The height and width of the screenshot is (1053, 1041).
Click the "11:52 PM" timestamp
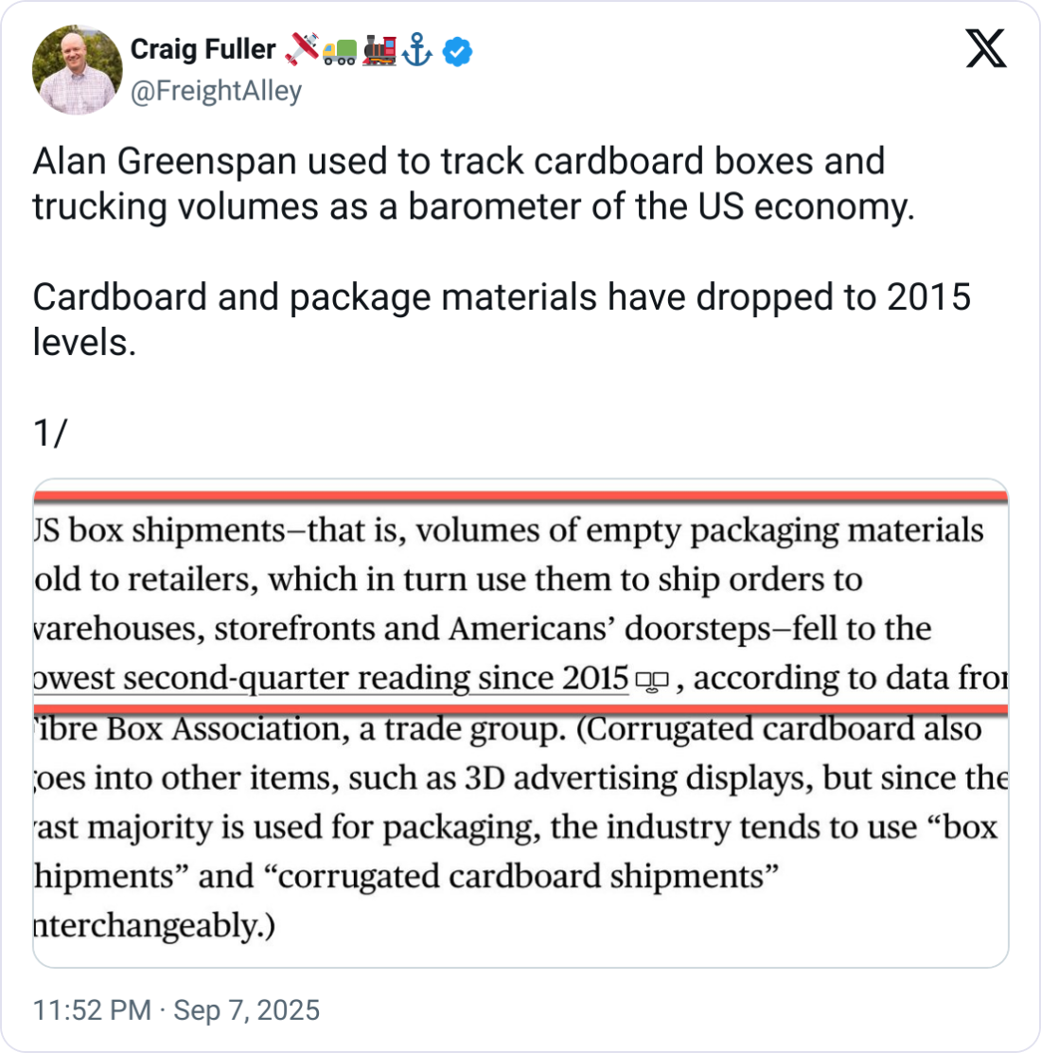click(x=92, y=1009)
